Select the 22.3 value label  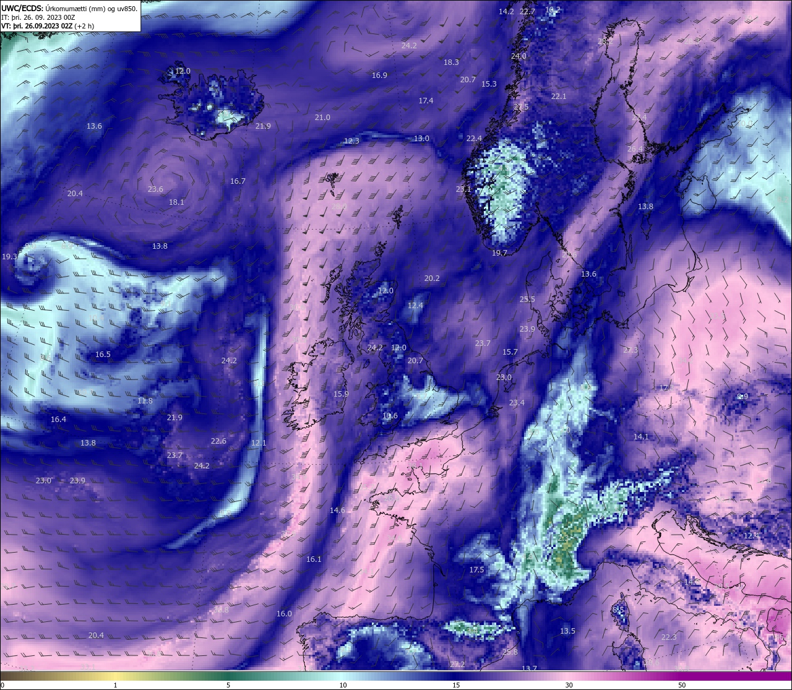click(x=669, y=637)
